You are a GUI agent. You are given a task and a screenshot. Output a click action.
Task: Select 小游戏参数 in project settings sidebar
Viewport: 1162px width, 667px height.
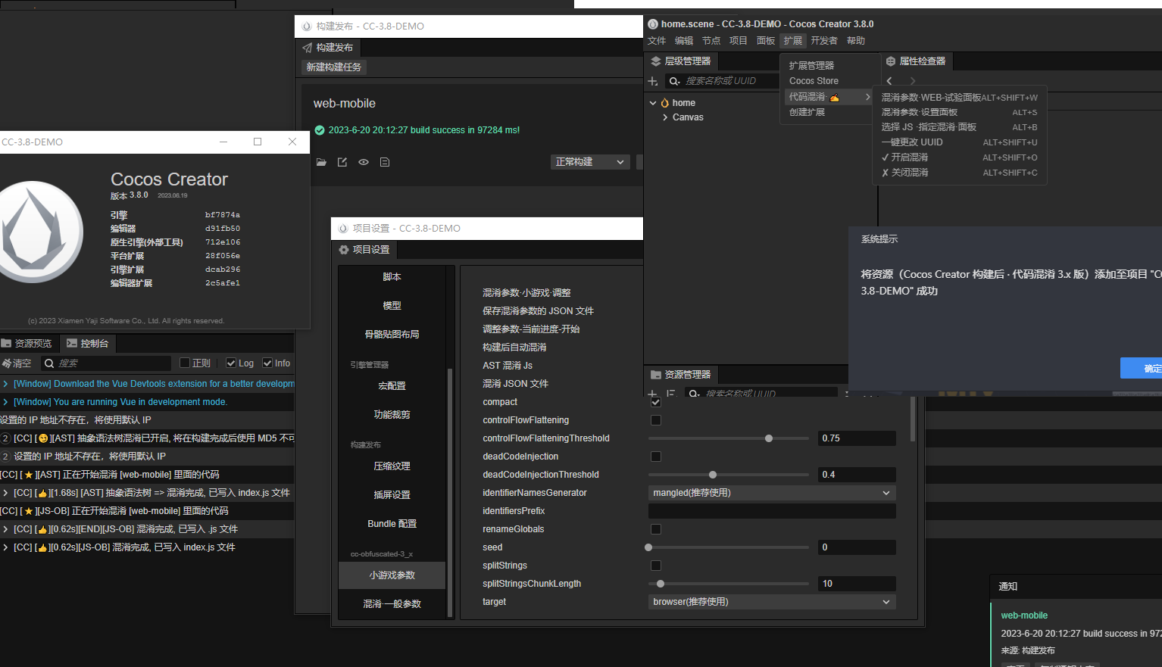[x=392, y=575]
